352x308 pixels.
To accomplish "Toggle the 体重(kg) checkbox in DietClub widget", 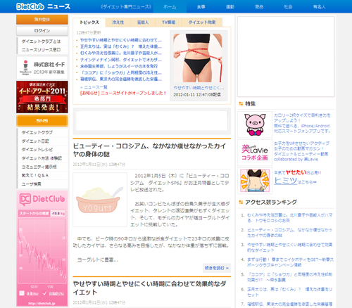I will [22, 293].
